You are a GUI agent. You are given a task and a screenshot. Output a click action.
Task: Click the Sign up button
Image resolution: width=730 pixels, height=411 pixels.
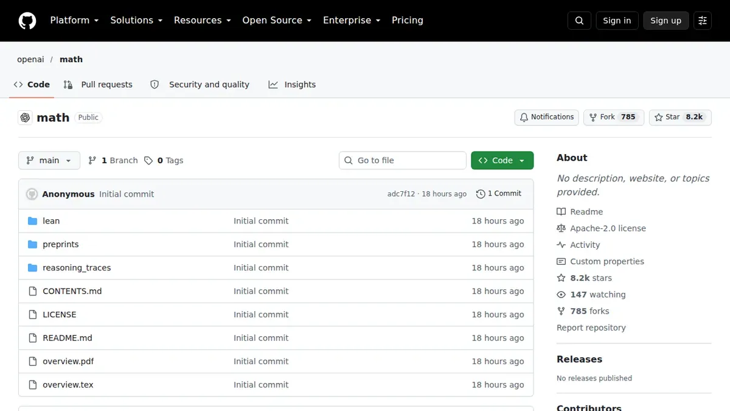coord(666,21)
